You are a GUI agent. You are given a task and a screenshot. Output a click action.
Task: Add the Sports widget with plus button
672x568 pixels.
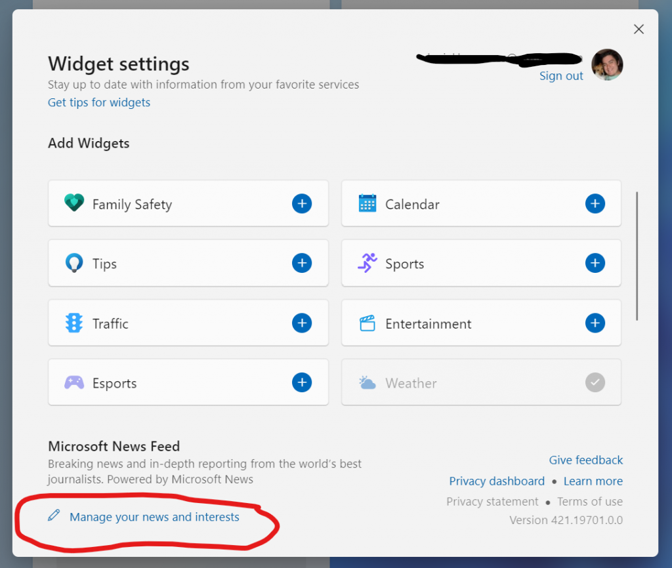(x=595, y=263)
